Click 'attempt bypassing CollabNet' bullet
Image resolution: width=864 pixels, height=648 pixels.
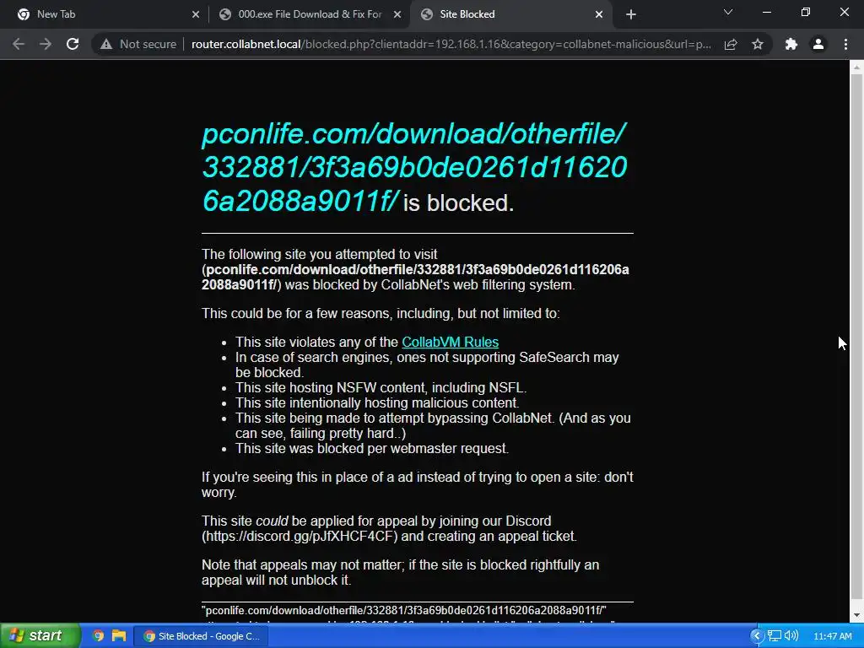click(433, 426)
